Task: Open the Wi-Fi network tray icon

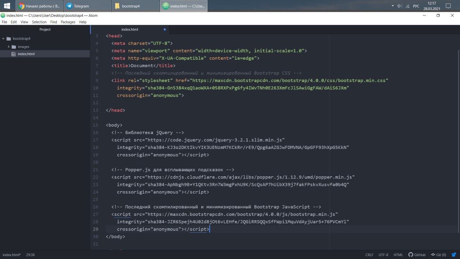Action: pyautogui.click(x=408, y=6)
